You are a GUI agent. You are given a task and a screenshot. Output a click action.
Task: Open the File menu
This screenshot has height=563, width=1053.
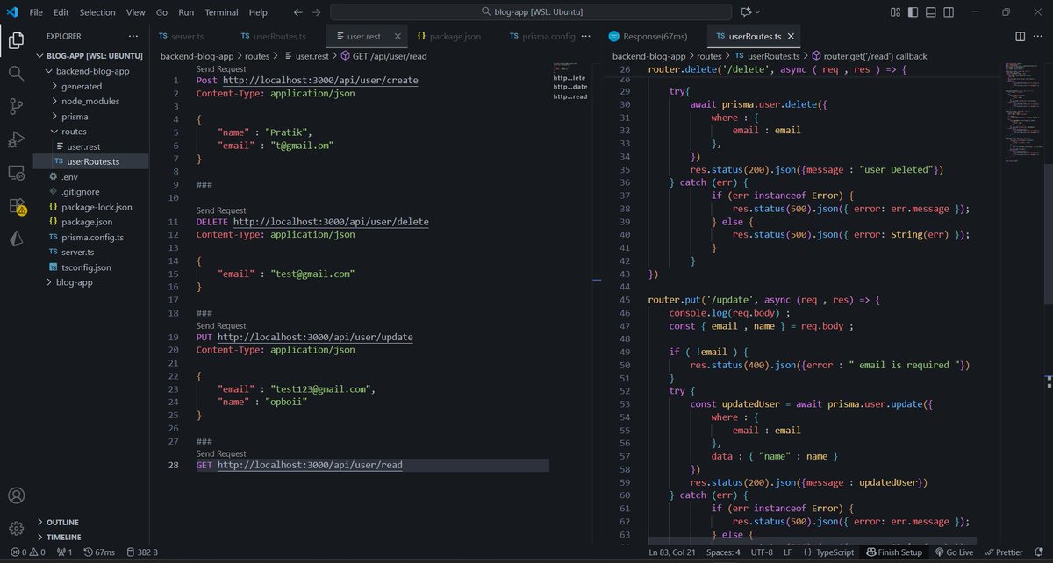point(36,12)
